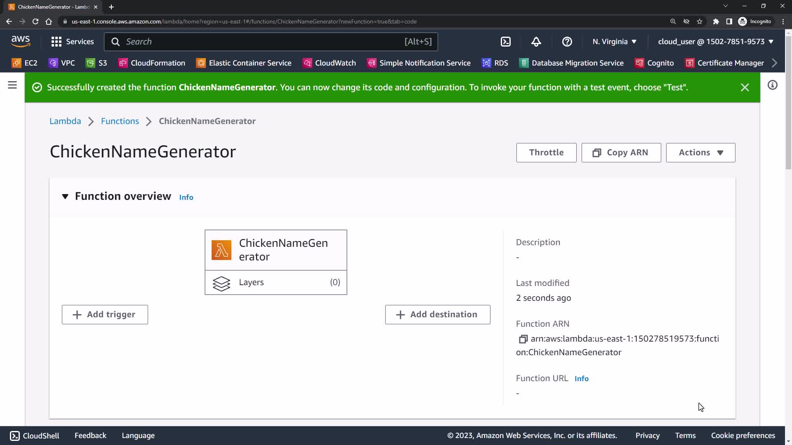Collapse the Function overview section
This screenshot has width=792, height=445.
65,197
